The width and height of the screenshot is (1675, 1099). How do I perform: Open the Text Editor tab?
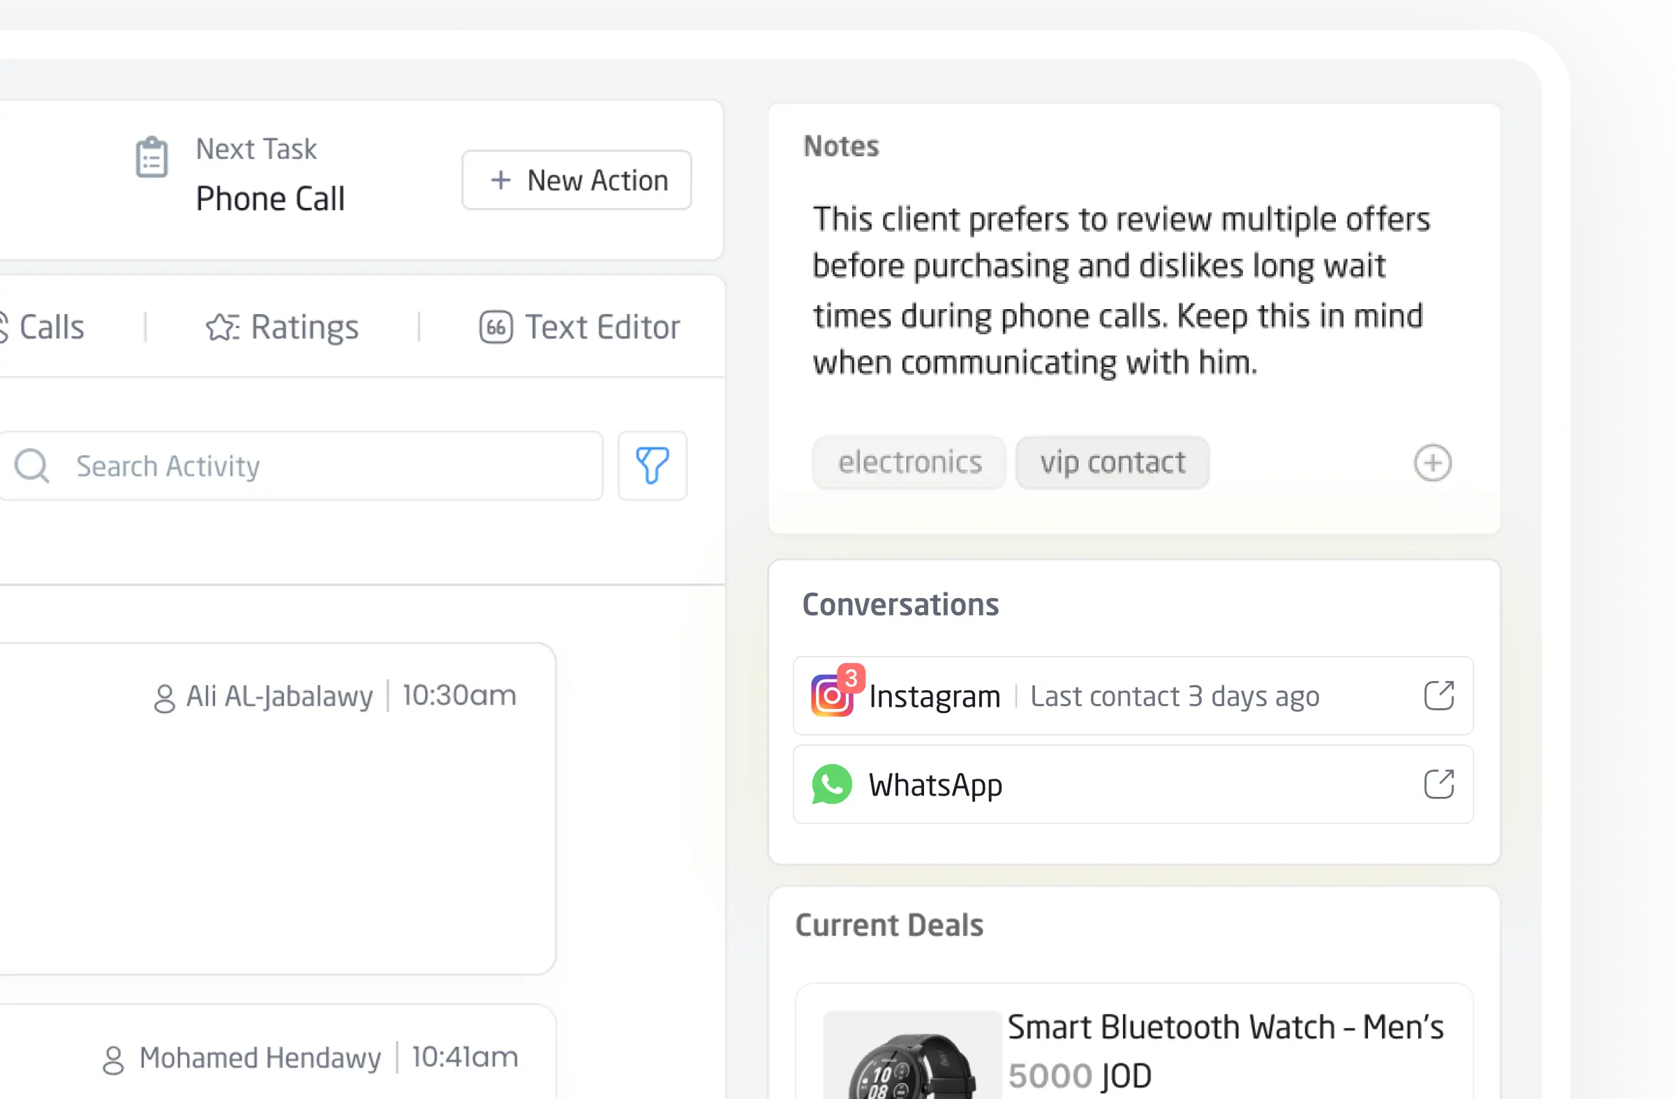click(x=580, y=327)
